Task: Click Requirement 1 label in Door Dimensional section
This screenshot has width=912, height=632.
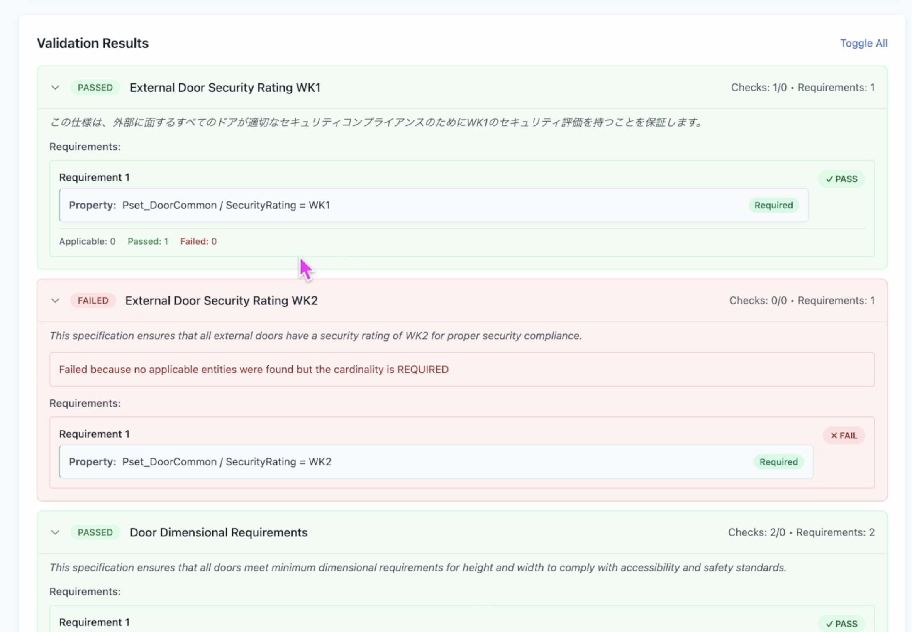Action: pyautogui.click(x=94, y=622)
